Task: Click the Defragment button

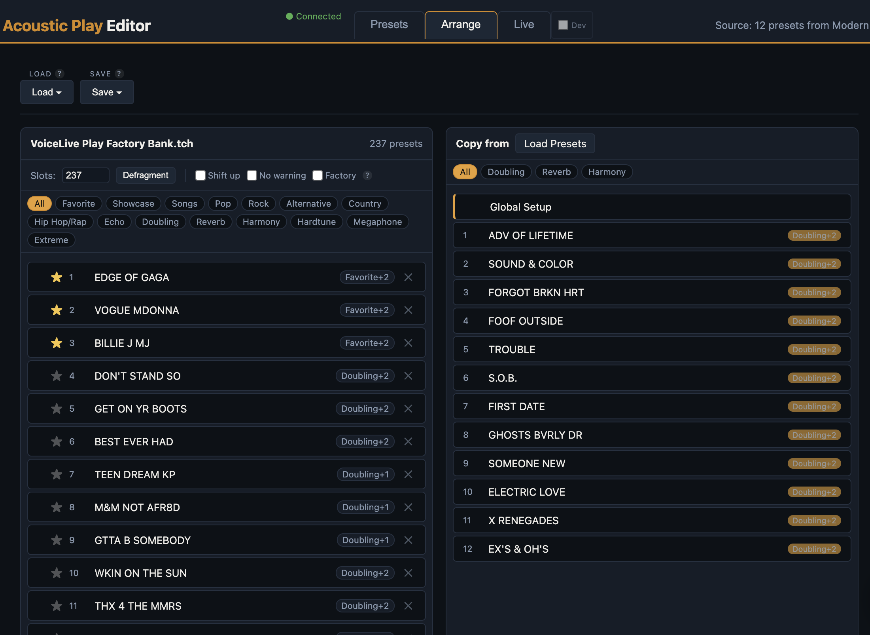Action: [146, 175]
